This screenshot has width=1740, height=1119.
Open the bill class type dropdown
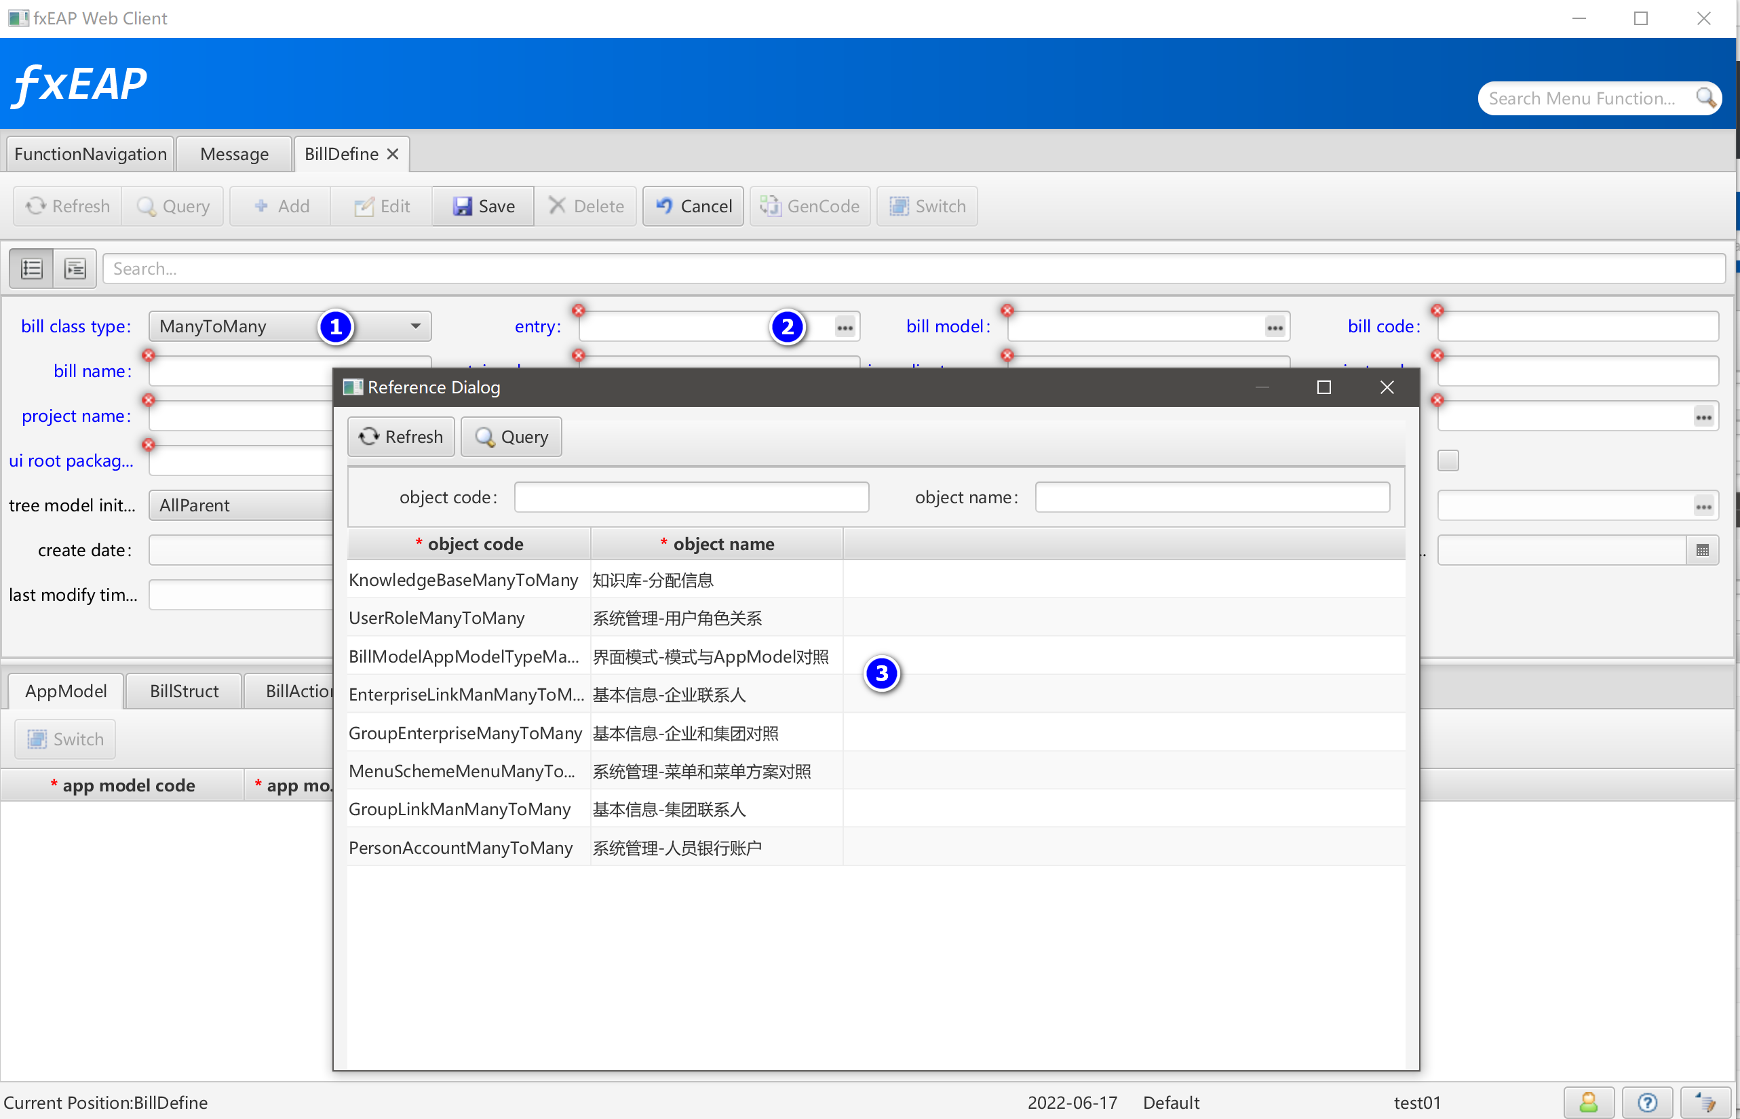(290, 326)
